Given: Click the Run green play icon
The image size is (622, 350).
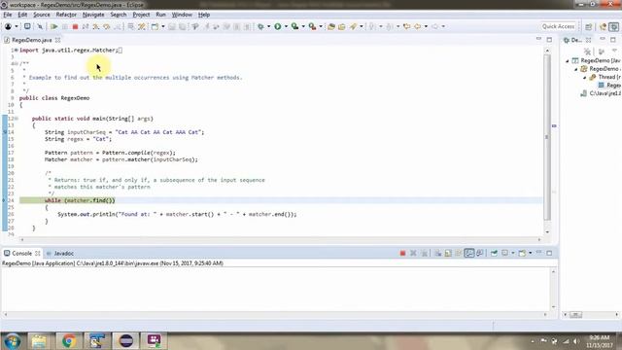Looking at the screenshot, I should point(278,26).
